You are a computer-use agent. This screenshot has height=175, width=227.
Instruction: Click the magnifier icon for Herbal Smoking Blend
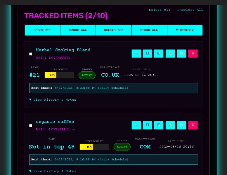pyautogui.click(x=136, y=53)
